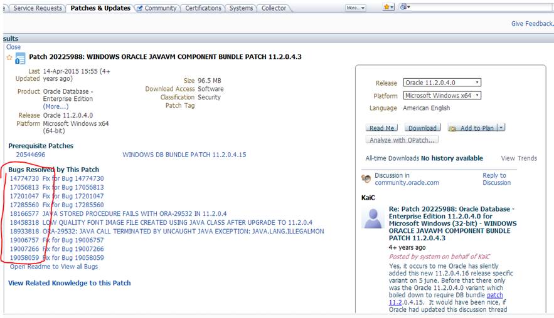Click KaiC user avatar thumbnail
The width and height of the screenshot is (554, 318).
[373, 218]
